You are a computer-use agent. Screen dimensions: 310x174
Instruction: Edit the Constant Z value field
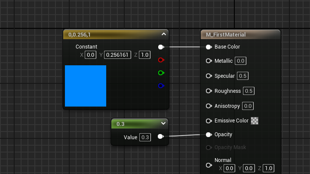[145, 55]
